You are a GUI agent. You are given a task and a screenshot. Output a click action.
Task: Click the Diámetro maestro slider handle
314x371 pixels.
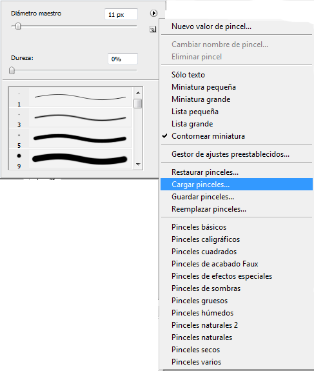coord(18,26)
